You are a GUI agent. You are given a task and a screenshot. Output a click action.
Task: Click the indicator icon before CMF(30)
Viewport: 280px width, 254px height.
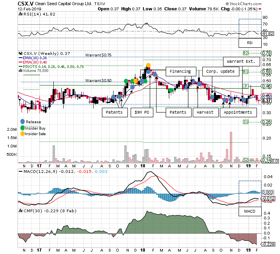[x=20, y=211]
